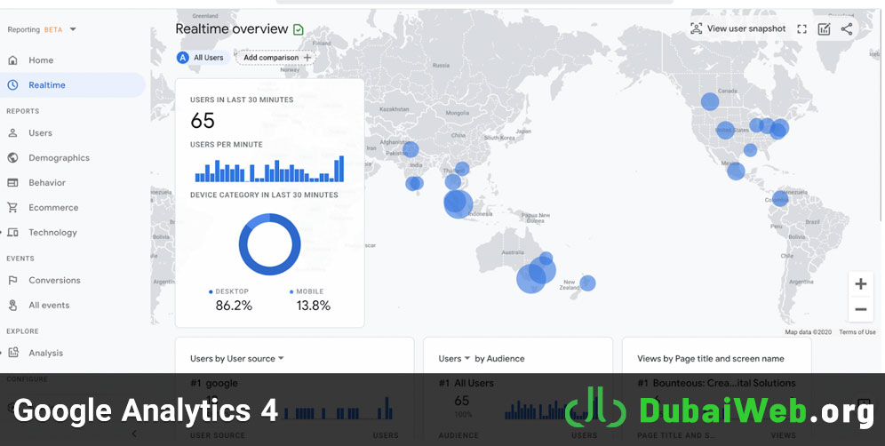
Task: Click the user bubble over Canada
Action: coord(710,101)
